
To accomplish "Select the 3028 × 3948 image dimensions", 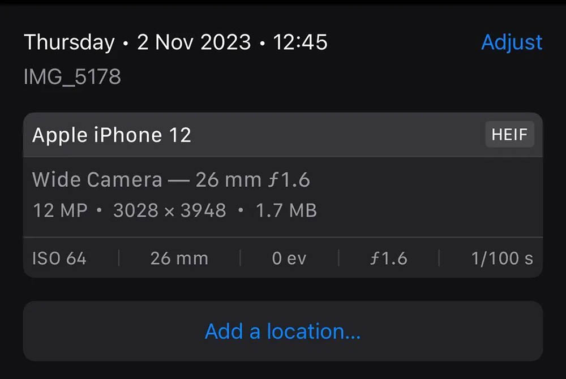I will click(x=170, y=210).
